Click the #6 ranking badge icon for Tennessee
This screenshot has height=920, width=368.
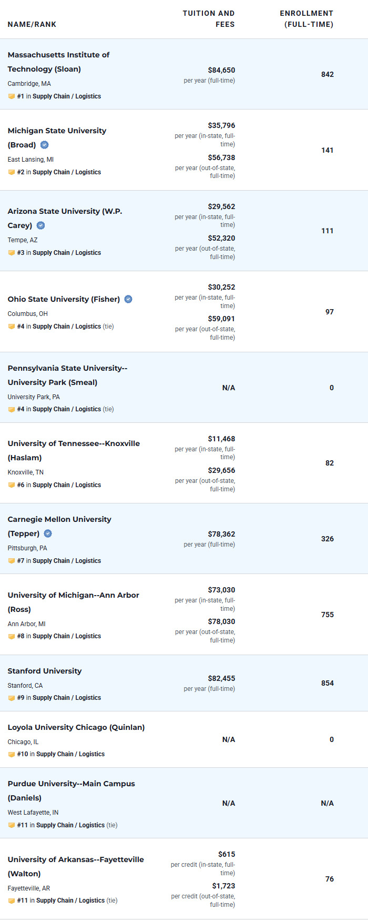pos(12,485)
